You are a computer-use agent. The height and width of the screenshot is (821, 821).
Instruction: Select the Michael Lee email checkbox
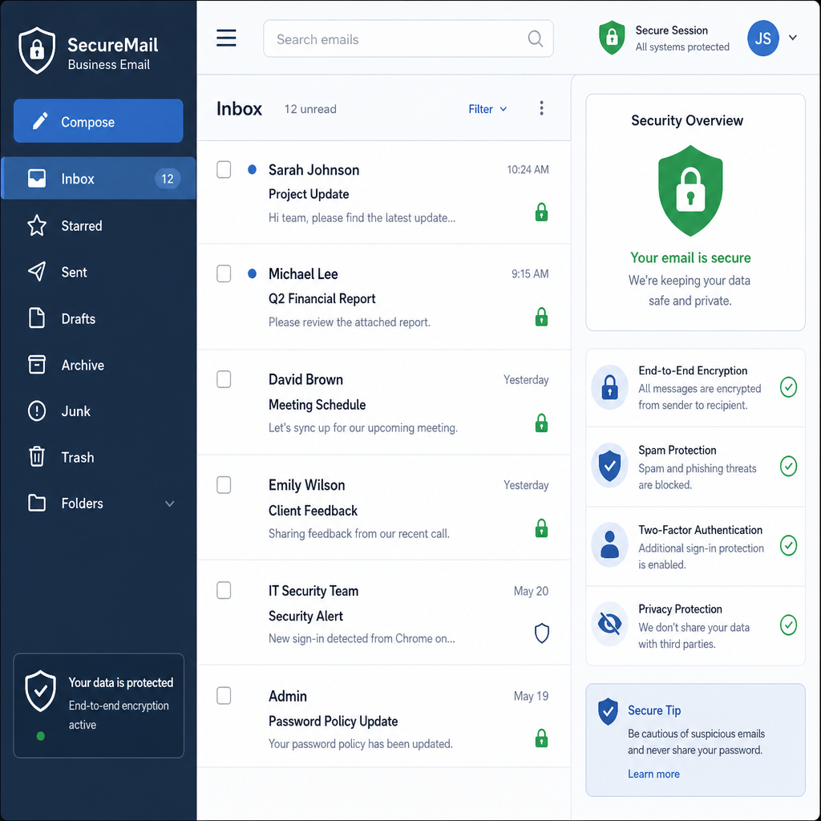[224, 273]
